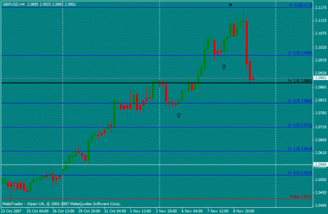Click 2.1175 on the price axis
This screenshot has height=214, width=328.
321,8
